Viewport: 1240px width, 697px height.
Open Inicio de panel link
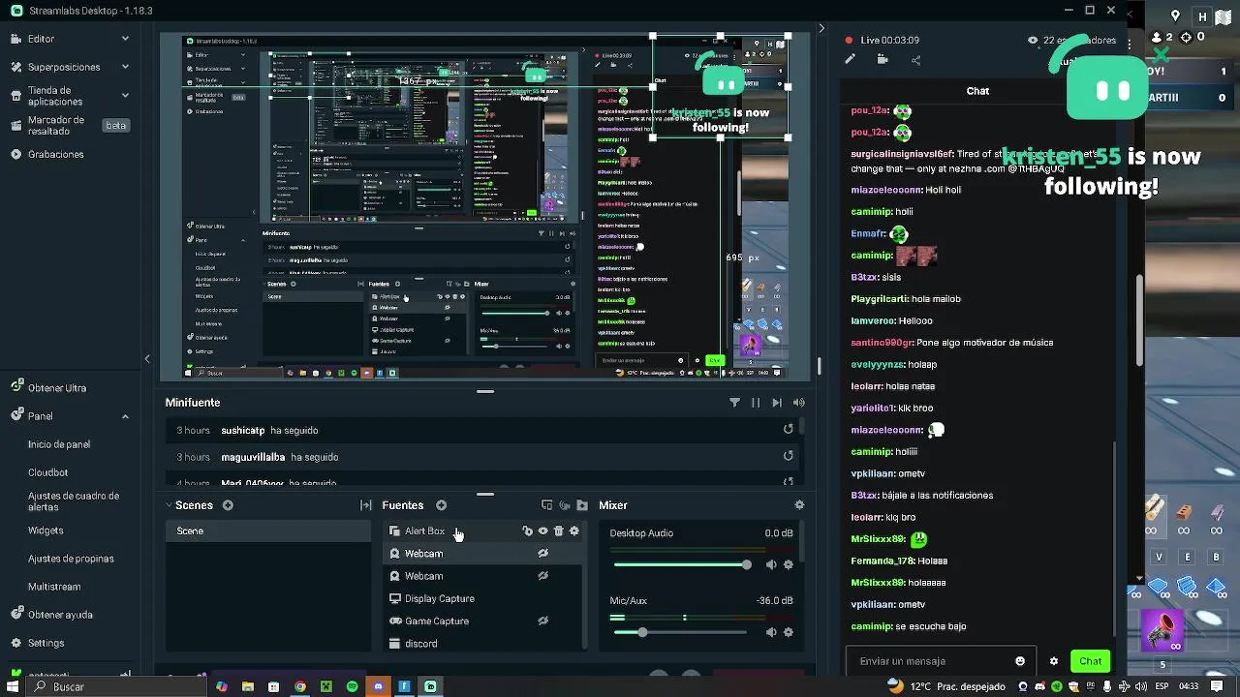[59, 444]
